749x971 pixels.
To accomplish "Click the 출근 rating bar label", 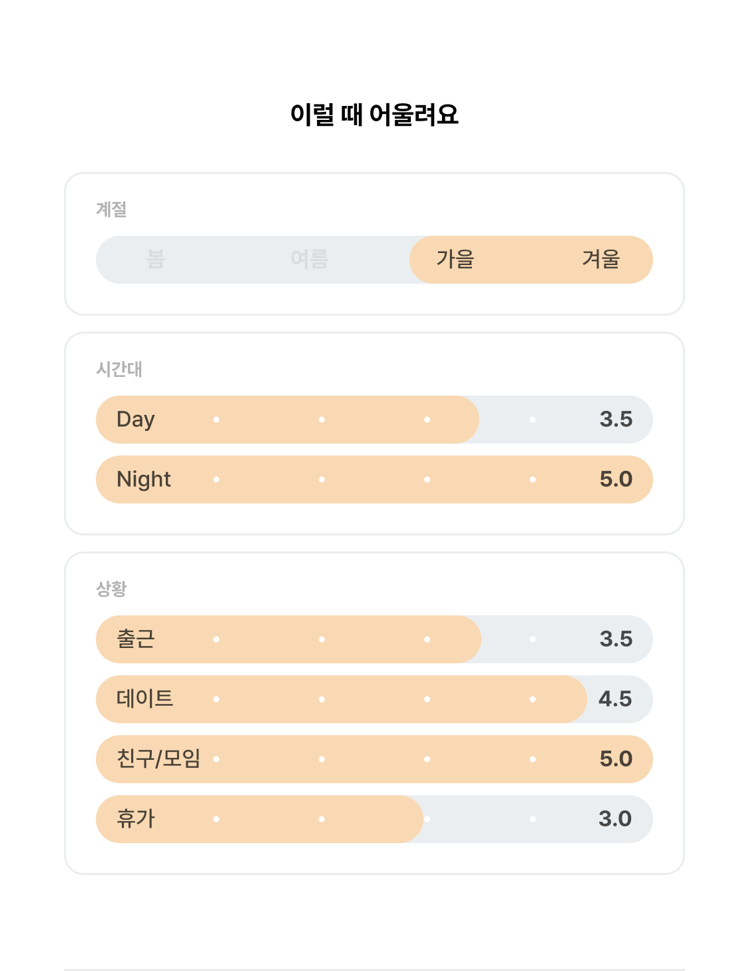I will click(136, 639).
